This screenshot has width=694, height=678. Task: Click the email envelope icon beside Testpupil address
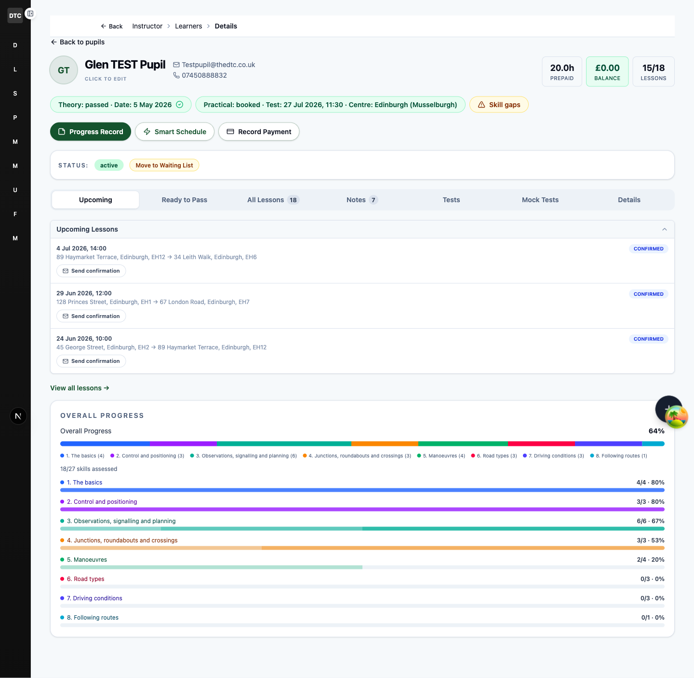[x=176, y=65]
